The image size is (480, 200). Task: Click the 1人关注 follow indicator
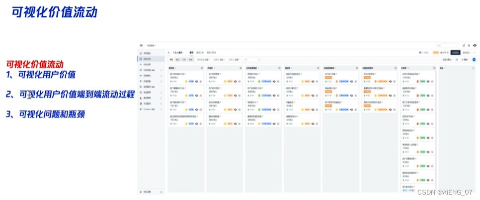point(424,52)
